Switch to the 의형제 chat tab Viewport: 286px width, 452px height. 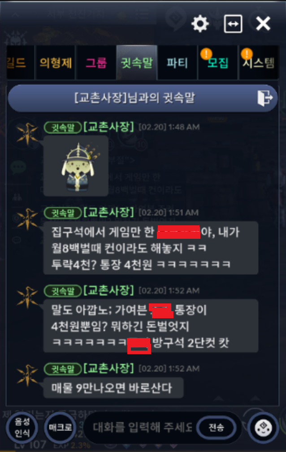tap(55, 62)
